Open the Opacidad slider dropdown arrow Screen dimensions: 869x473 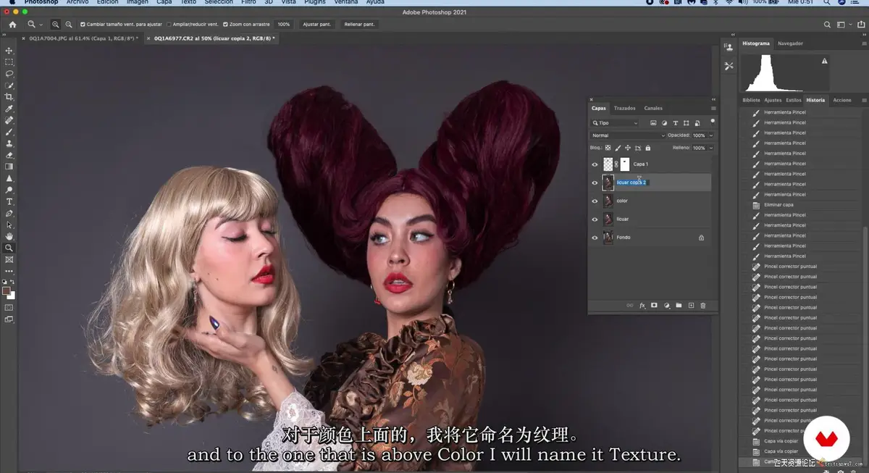tap(711, 135)
